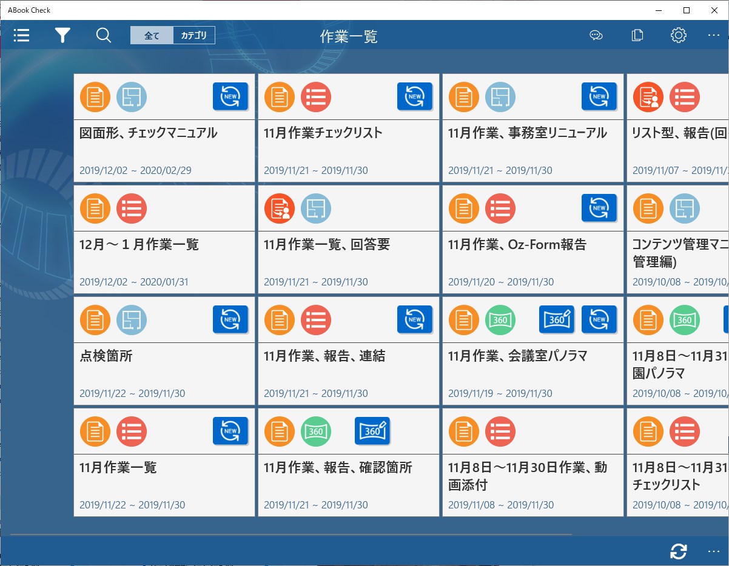Click blue 360 edit icon on 11月作業、会議室パノラマ card
This screenshot has height=566, width=729.
pos(557,319)
